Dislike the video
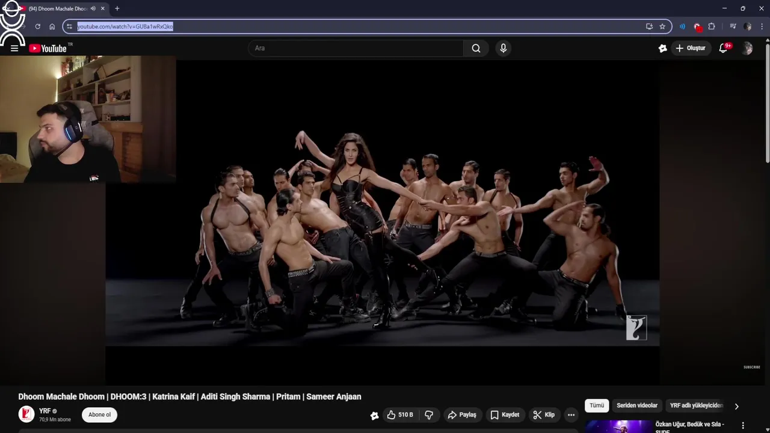The height and width of the screenshot is (433, 770). coord(429,415)
